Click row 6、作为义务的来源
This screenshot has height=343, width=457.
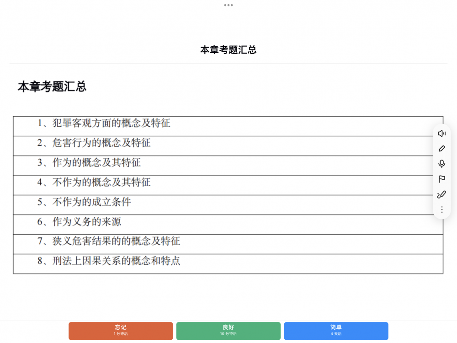[228, 225]
